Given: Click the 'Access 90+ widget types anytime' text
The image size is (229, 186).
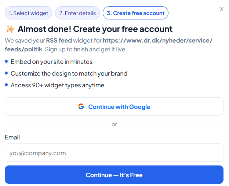Looking at the screenshot, I should coord(57,85).
